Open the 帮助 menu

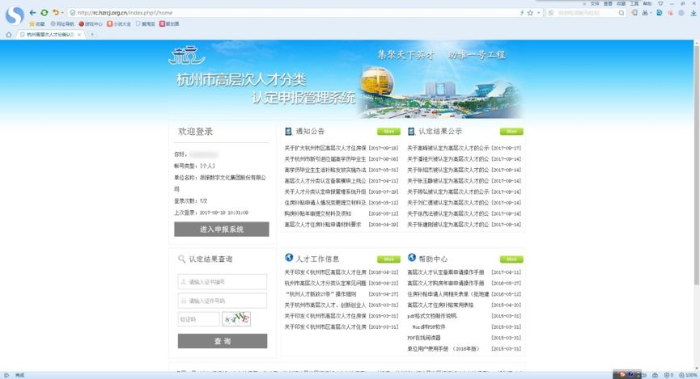click(647, 3)
